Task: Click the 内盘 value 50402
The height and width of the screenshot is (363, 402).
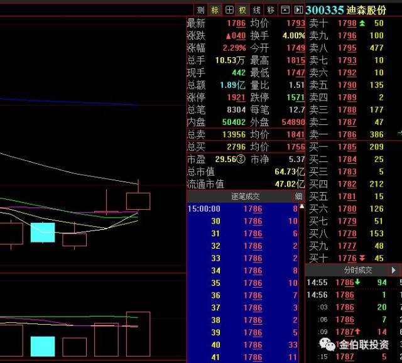Action: 234,122
